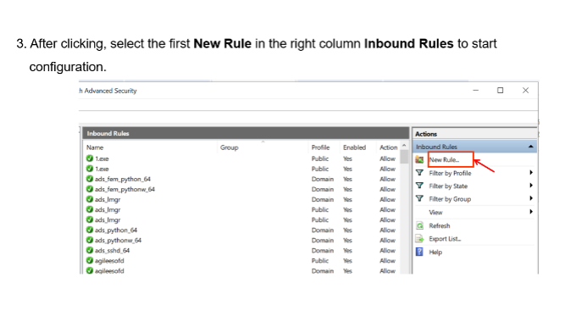Open the View submenu arrow
The image size is (576, 322).
click(x=531, y=212)
